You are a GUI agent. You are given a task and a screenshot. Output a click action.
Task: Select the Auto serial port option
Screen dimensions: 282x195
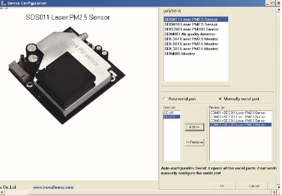point(165,99)
